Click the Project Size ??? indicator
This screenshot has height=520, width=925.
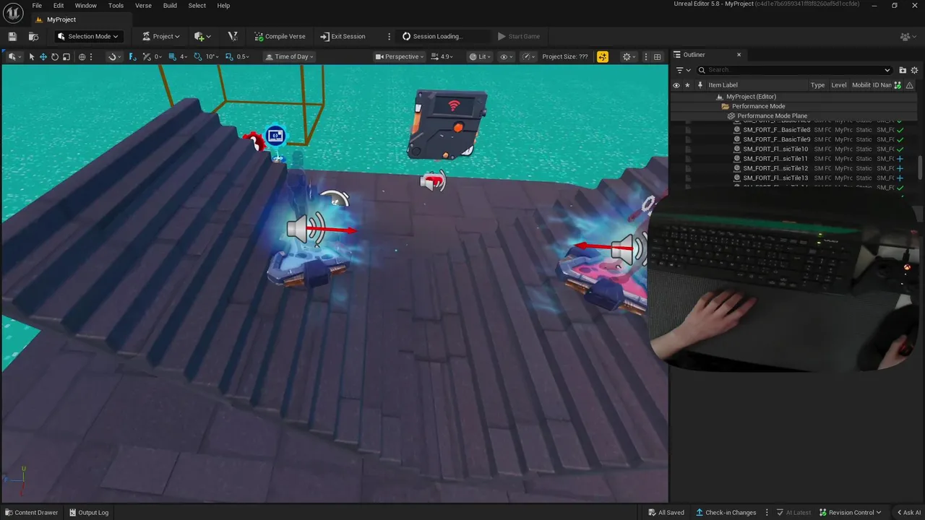tap(564, 56)
